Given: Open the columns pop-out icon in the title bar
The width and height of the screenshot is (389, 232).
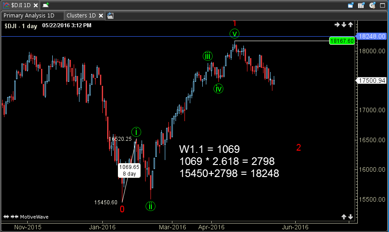Looking at the screenshot, I should coord(361,5).
